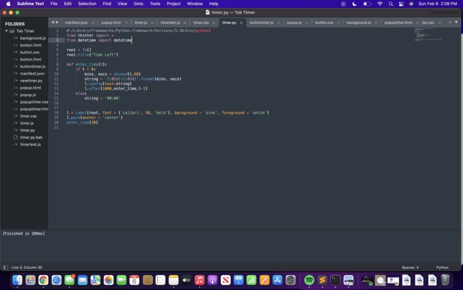
Task: Open Podcasts app in the dock
Action: 213,280
